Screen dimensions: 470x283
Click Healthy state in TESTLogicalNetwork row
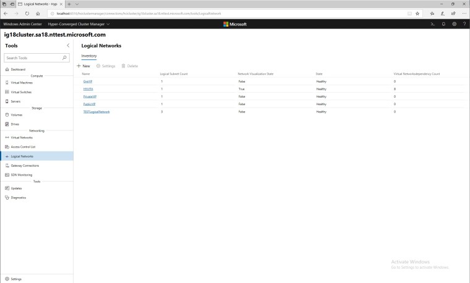click(x=322, y=112)
